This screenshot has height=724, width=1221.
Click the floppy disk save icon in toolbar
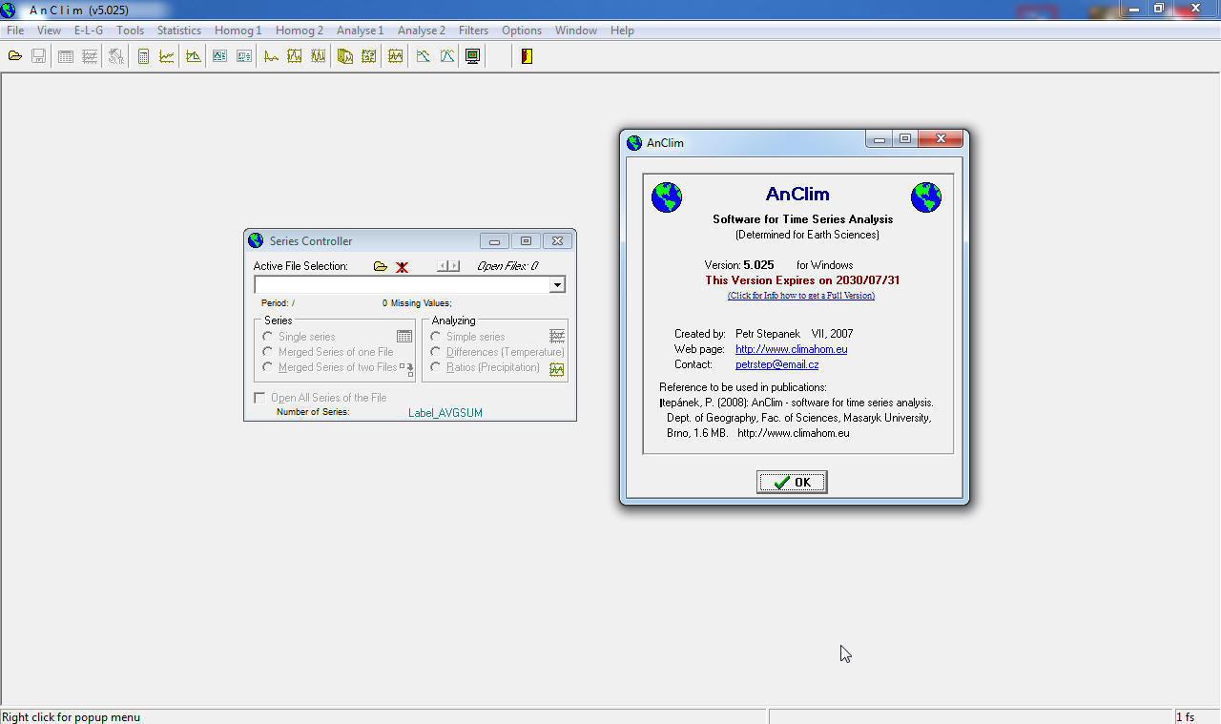(x=39, y=56)
